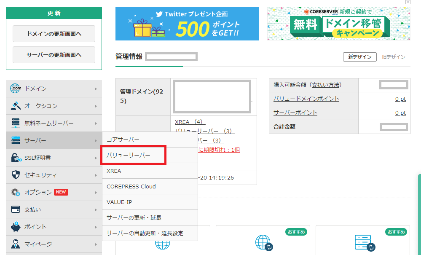Expand the オークション submenu arrow
Screen dimensions: 421x255
pos(96,106)
